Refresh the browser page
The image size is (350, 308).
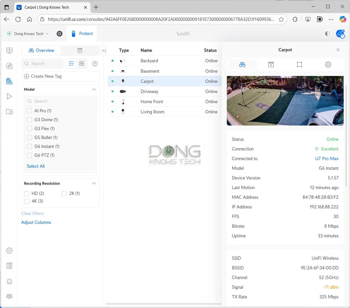click(x=18, y=19)
